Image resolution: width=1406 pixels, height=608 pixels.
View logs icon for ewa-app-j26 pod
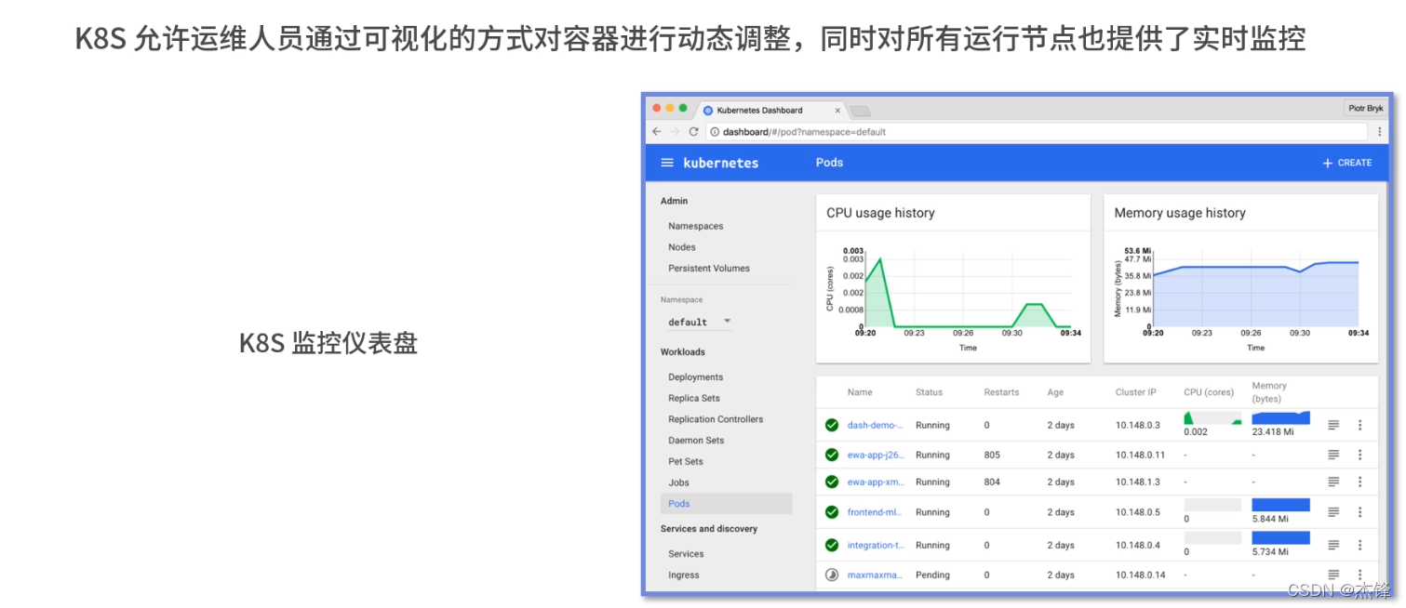(1333, 455)
